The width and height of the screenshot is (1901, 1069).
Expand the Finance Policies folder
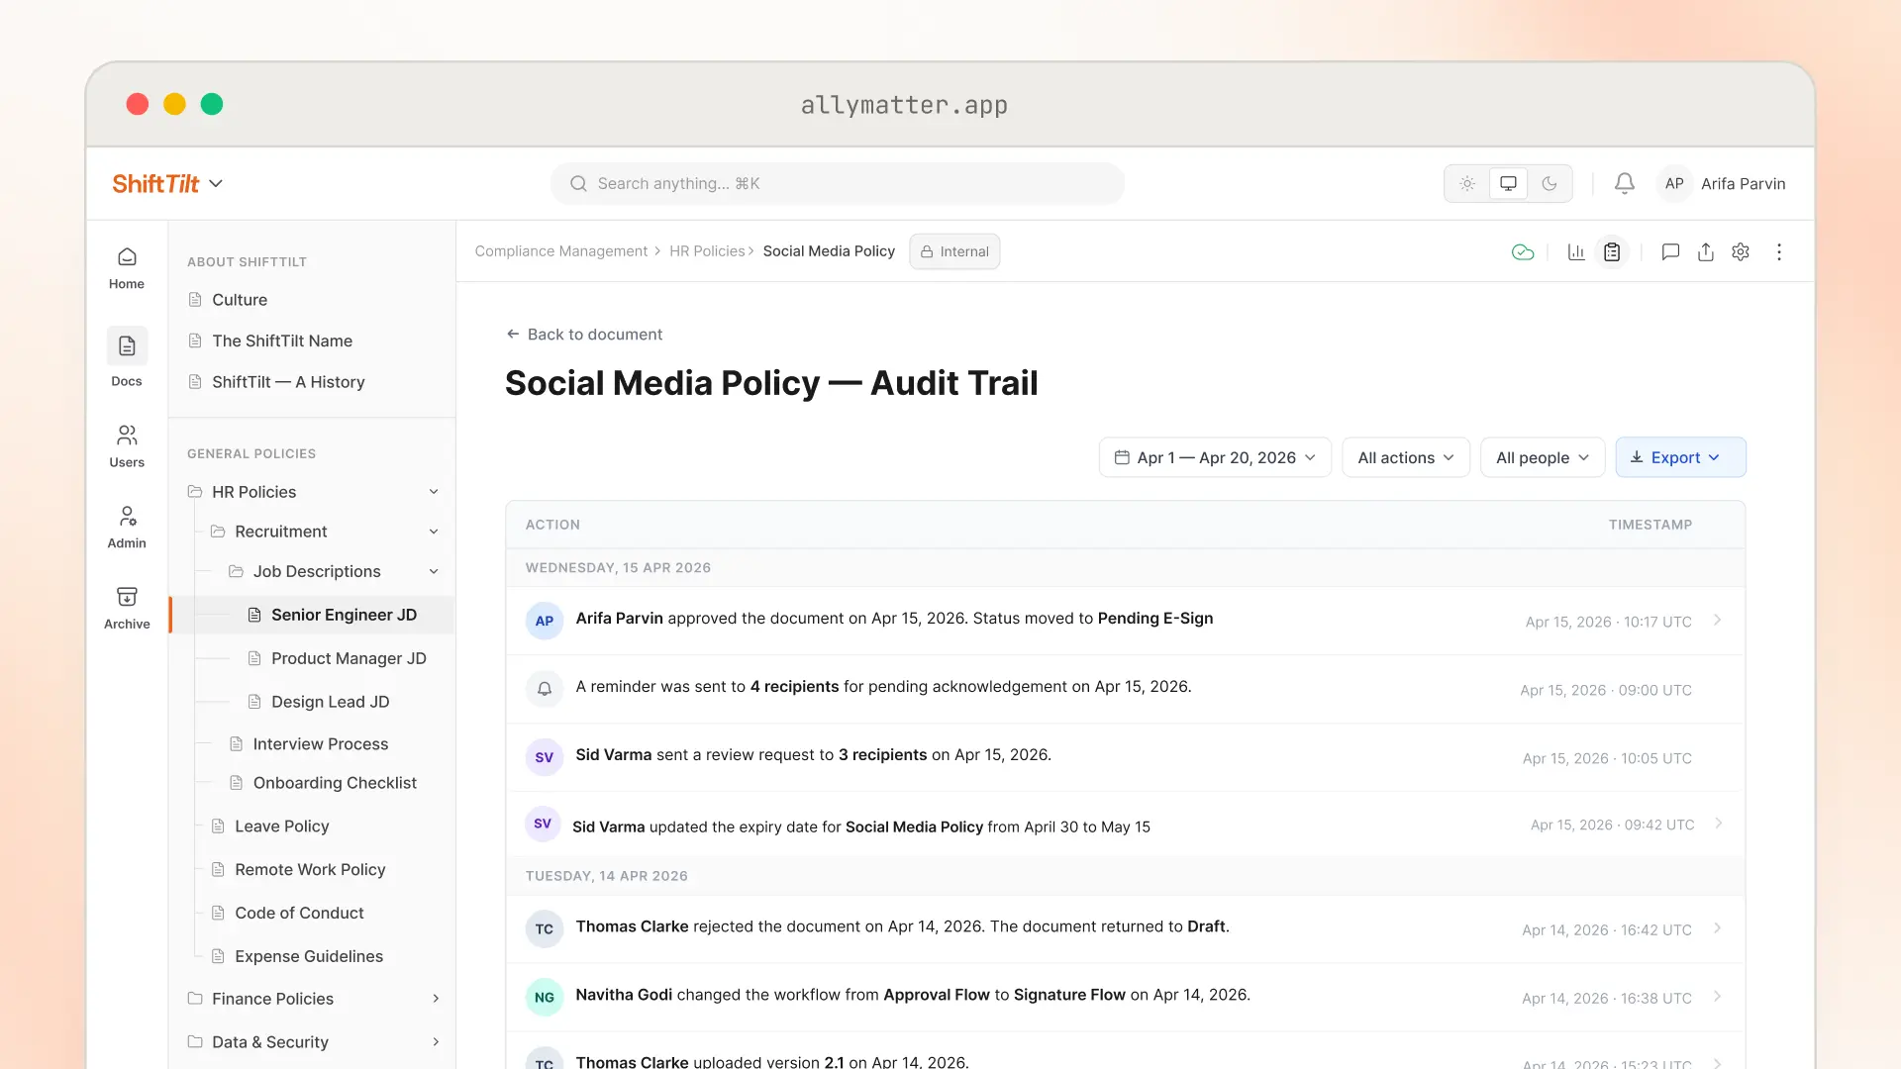click(436, 999)
